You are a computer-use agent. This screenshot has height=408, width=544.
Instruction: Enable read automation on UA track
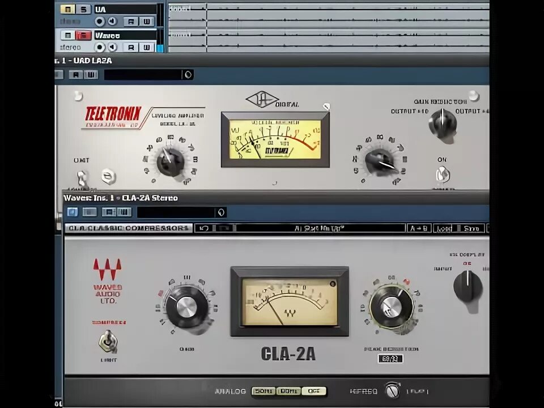point(131,22)
